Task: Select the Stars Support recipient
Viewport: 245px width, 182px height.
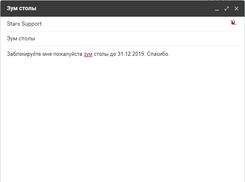Action: point(24,24)
